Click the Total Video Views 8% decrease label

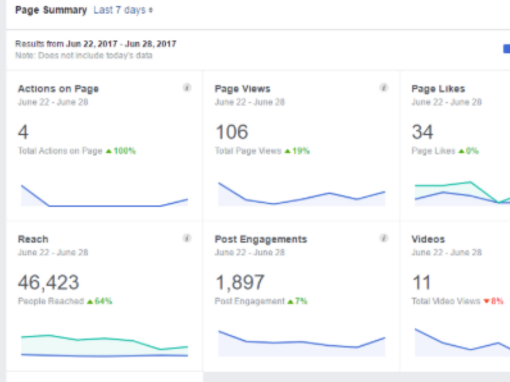(x=457, y=301)
